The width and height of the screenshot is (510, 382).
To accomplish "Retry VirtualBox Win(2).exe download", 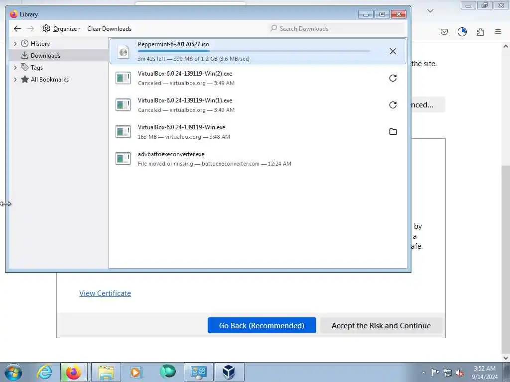I will click(x=393, y=78).
